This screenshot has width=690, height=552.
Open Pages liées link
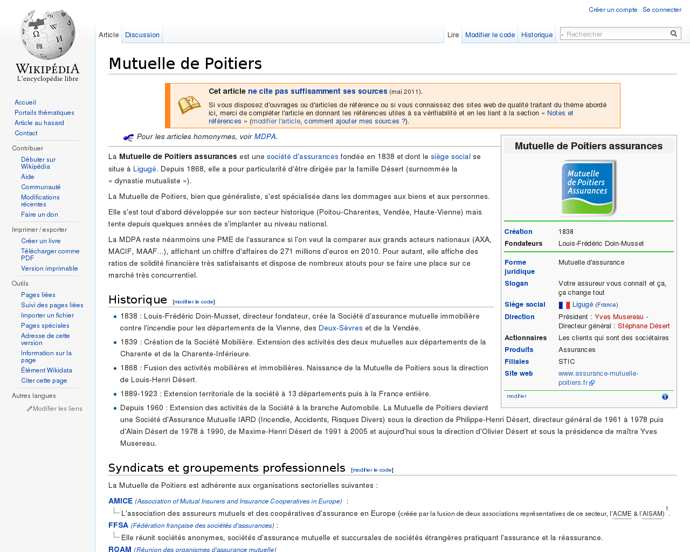[38, 295]
